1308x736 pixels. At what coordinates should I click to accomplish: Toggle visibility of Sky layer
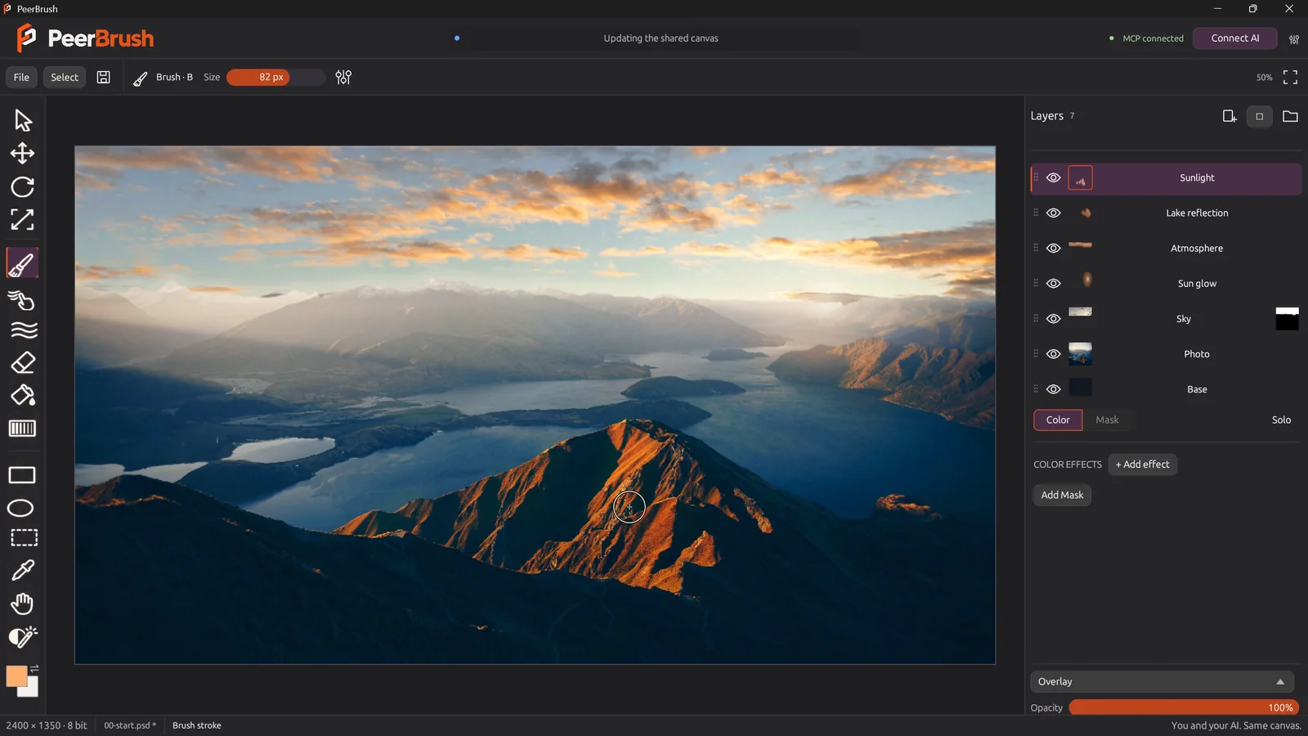click(x=1054, y=319)
